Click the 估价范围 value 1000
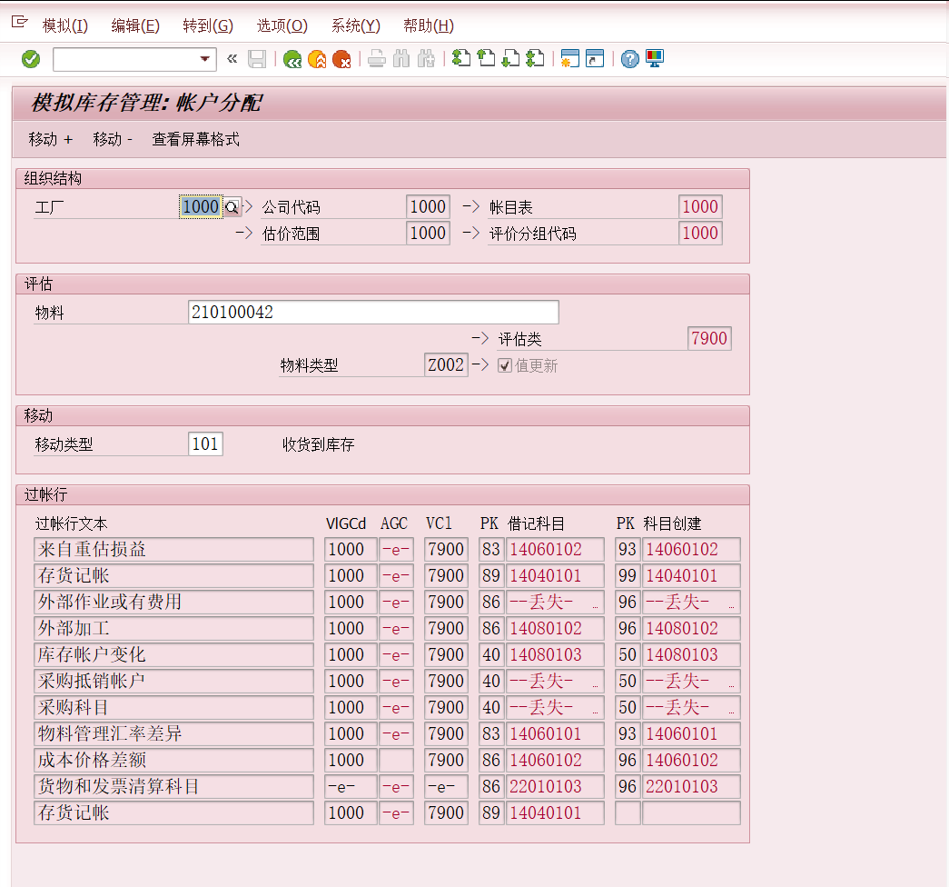This screenshot has width=949, height=887. 428,234
